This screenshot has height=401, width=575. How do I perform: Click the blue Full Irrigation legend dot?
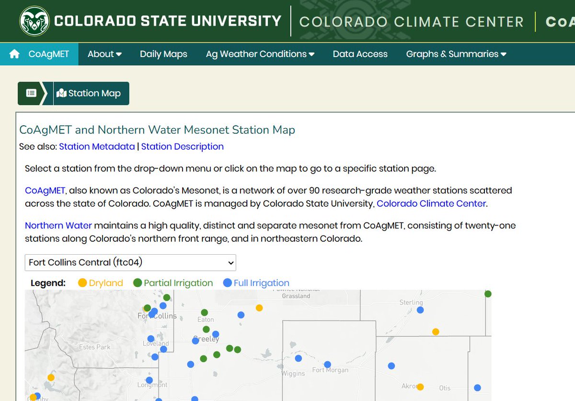point(228,283)
